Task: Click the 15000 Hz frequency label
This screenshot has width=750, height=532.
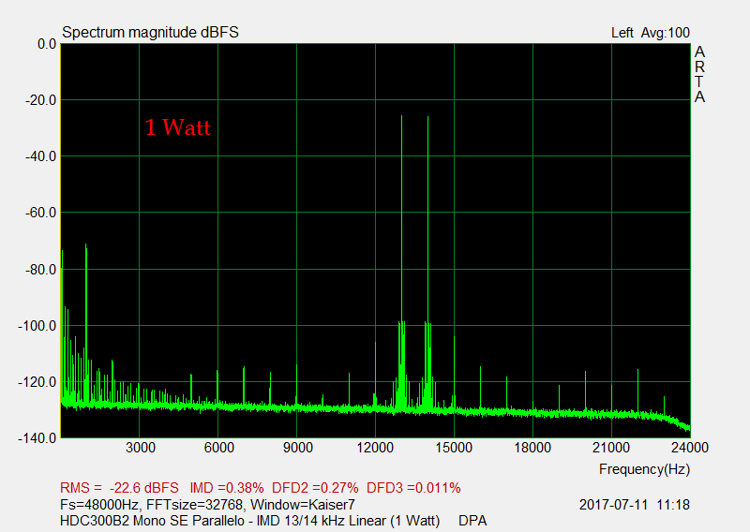Action: 454,448
